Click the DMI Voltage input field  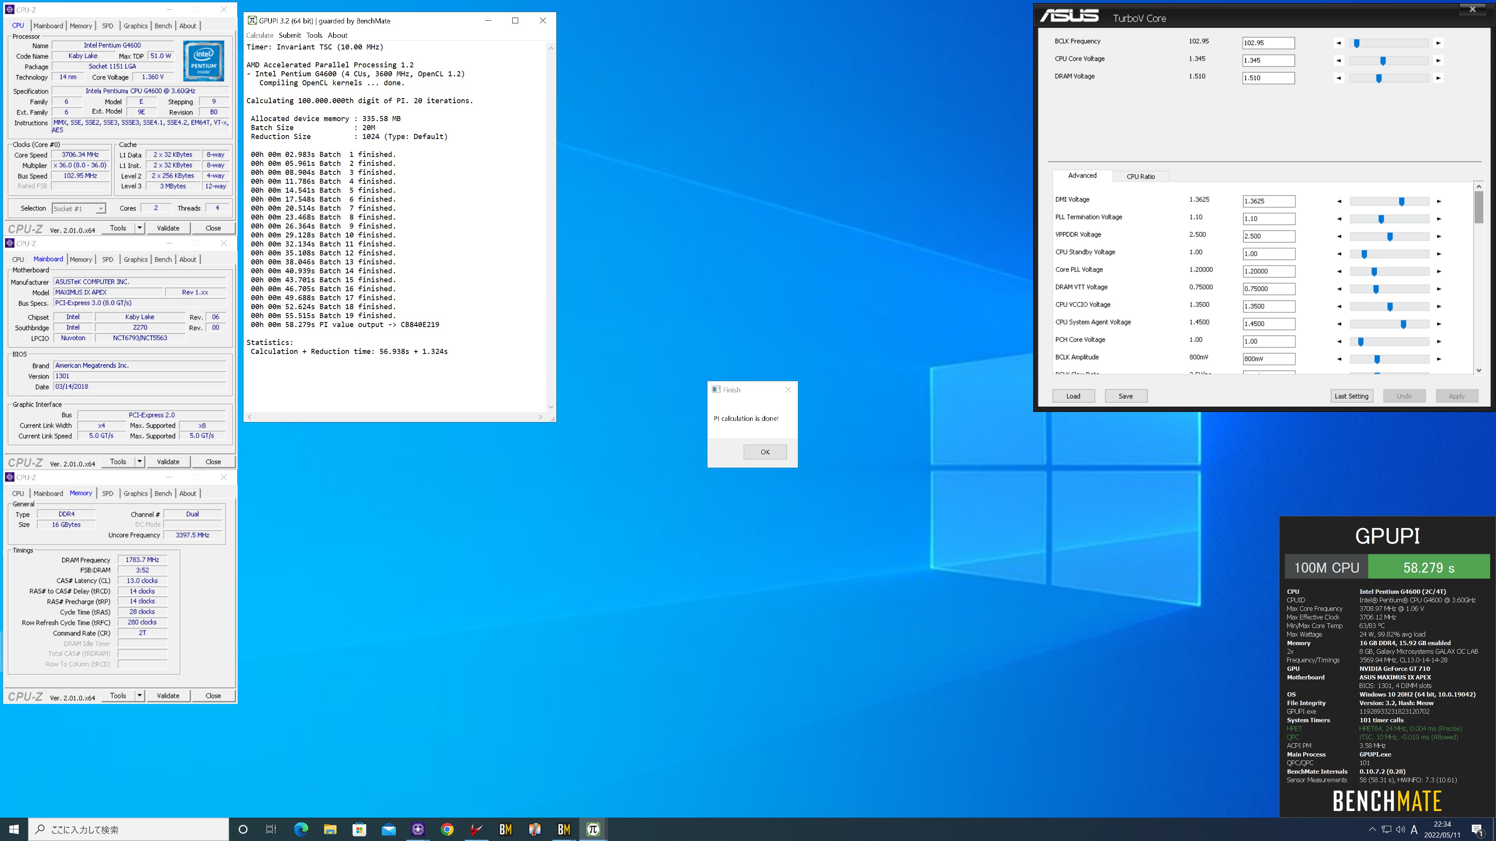pos(1269,201)
